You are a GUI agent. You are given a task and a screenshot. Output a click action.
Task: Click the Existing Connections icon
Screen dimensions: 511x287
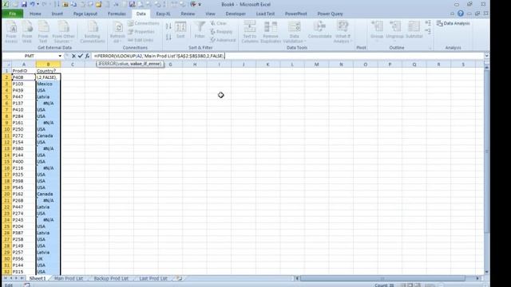coord(93,32)
